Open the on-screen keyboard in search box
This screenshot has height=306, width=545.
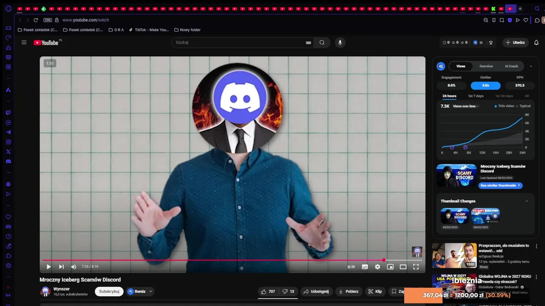click(308, 42)
